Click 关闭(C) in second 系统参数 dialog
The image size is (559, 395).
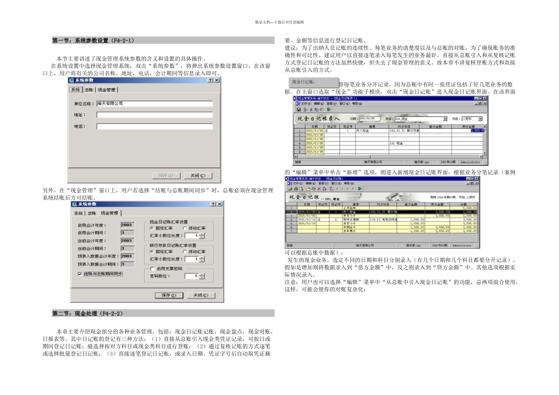coord(201,295)
